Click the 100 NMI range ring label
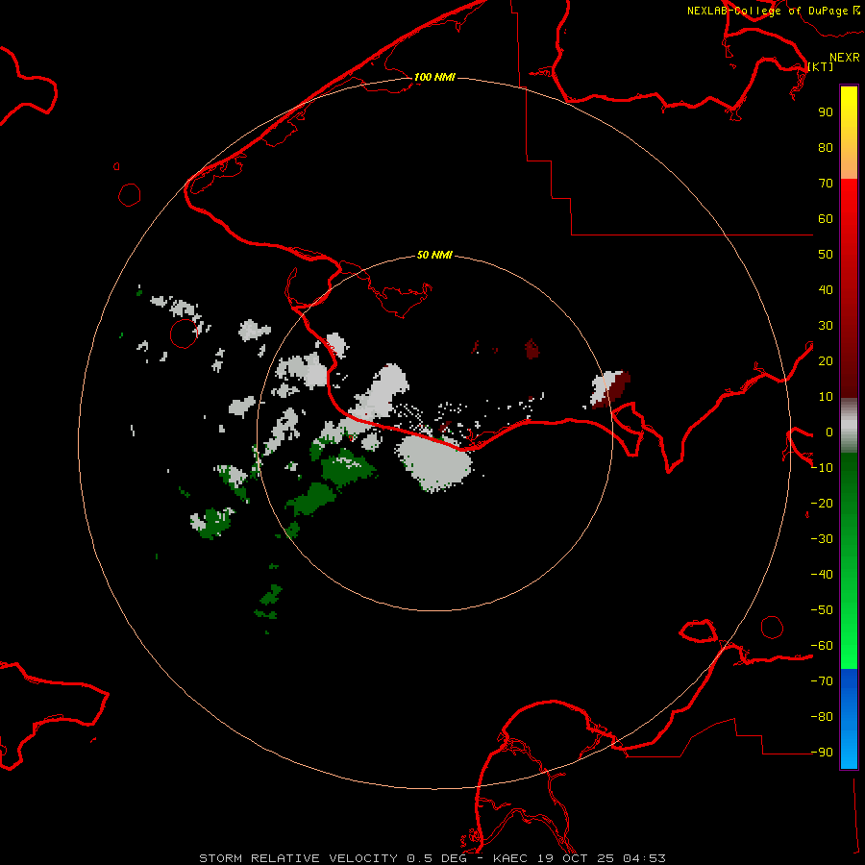Viewport: 865px width, 865px height. click(x=434, y=77)
